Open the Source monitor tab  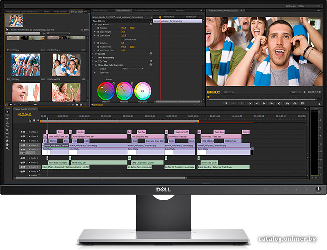point(101,10)
